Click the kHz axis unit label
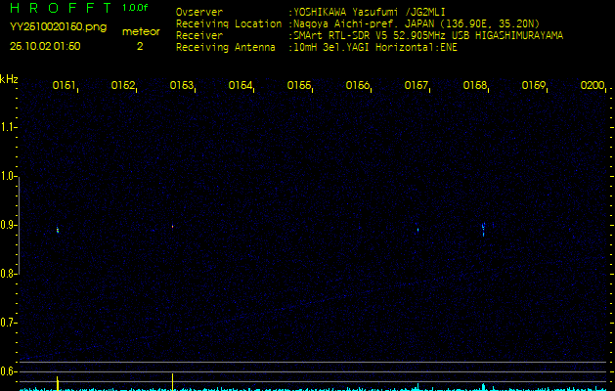The width and height of the screenshot is (615, 391). [x=9, y=79]
